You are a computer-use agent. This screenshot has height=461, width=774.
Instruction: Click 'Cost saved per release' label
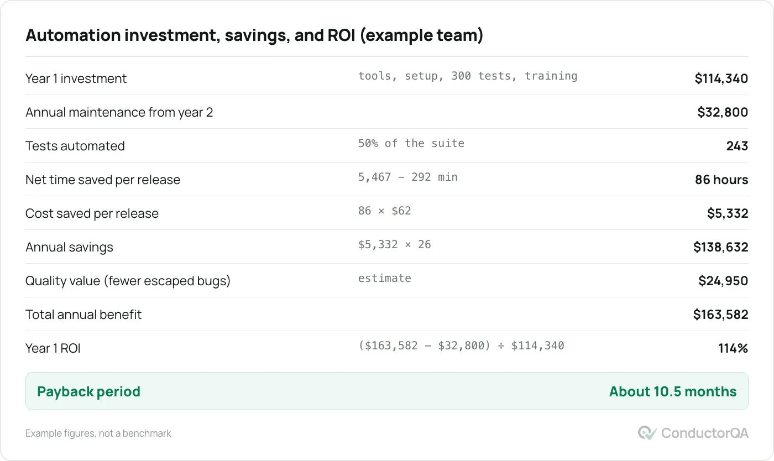coord(92,213)
